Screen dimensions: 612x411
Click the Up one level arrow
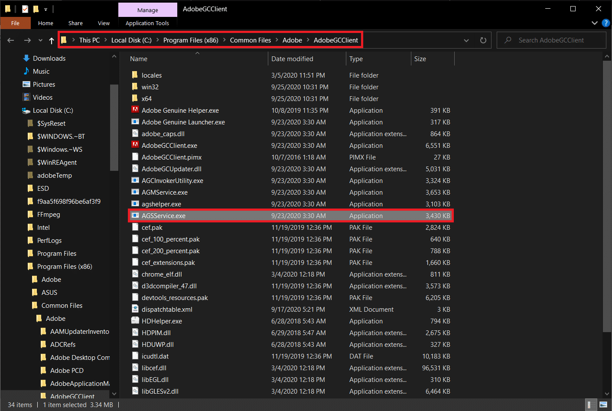pos(52,40)
